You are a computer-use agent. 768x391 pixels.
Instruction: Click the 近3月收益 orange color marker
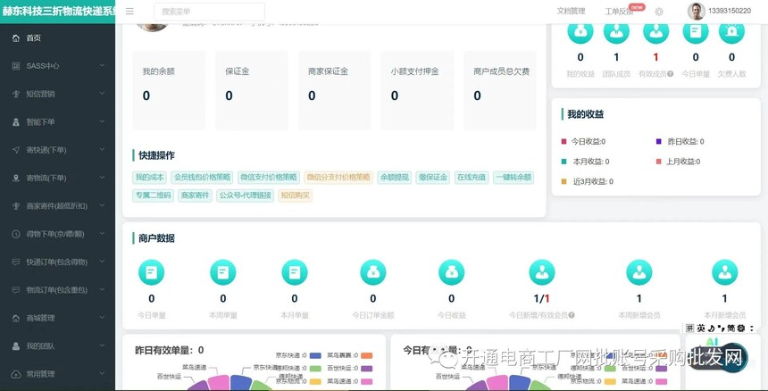coord(563,181)
